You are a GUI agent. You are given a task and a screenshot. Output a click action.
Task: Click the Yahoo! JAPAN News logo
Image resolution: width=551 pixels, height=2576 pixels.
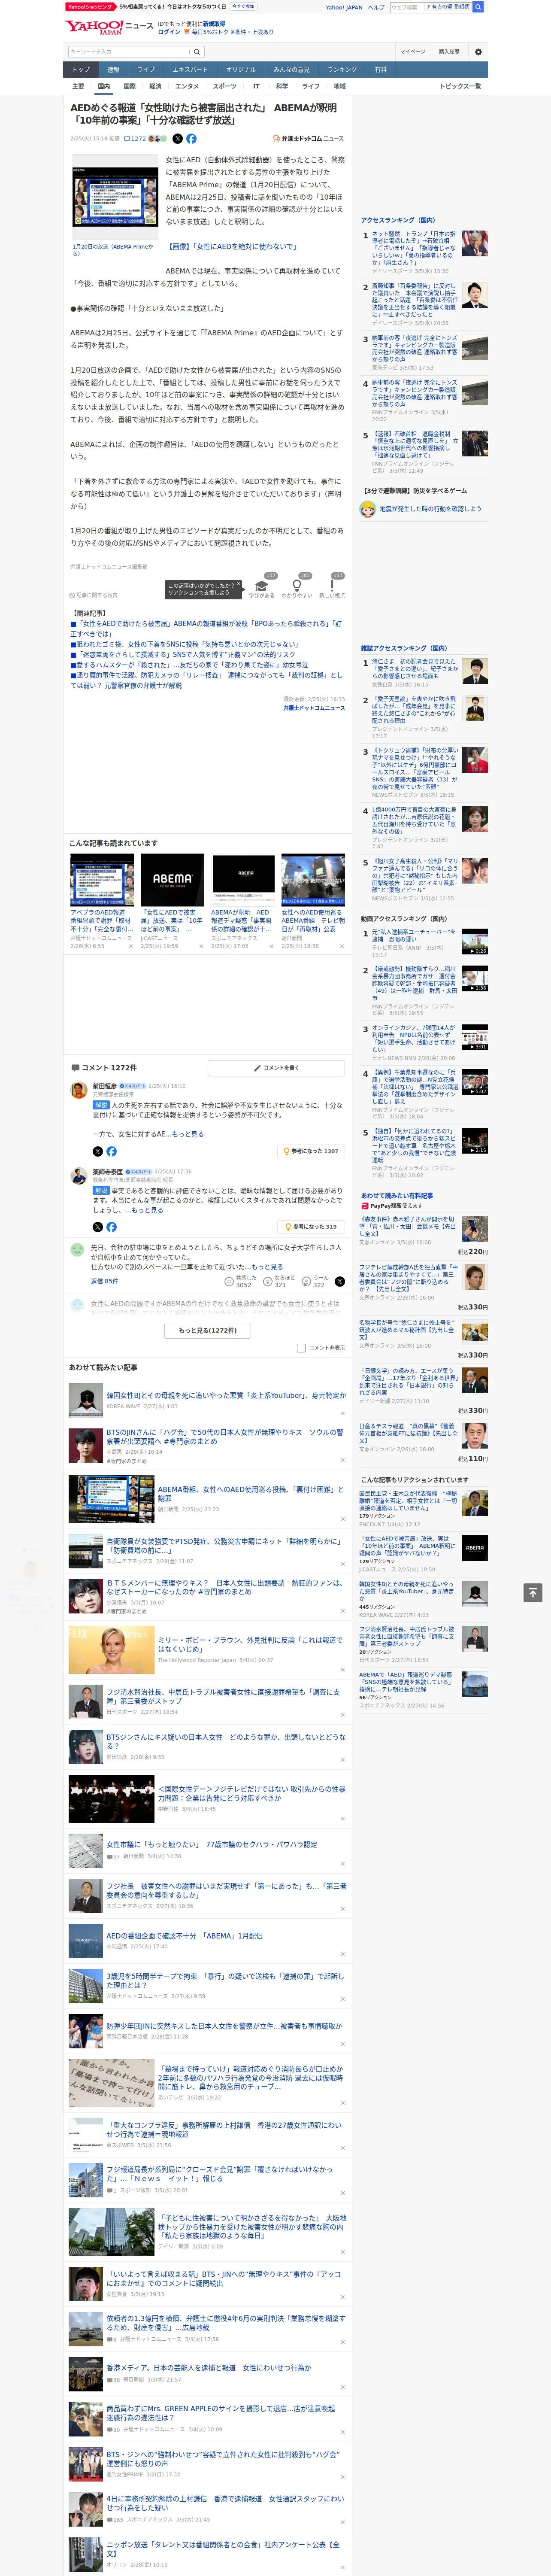tap(109, 27)
